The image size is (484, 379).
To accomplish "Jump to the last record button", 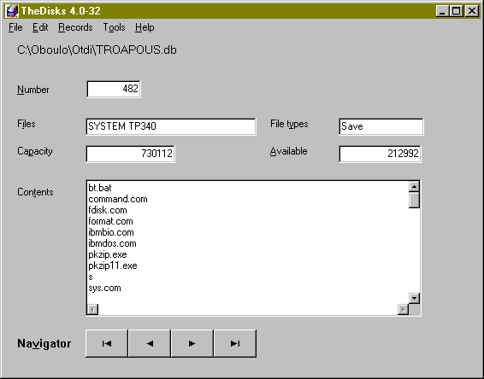I will point(235,343).
